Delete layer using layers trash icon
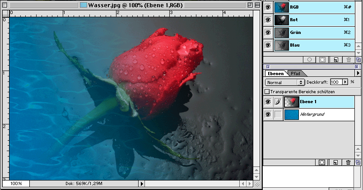Image resolution: width=363 pixels, height=190 pixels. tap(348, 162)
